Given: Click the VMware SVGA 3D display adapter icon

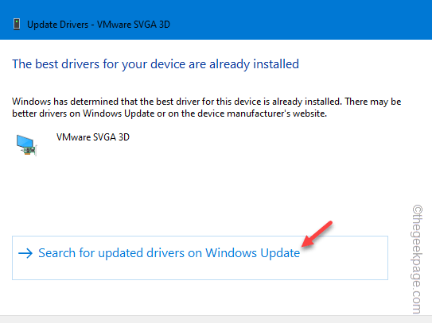Looking at the screenshot, I should point(26,145).
